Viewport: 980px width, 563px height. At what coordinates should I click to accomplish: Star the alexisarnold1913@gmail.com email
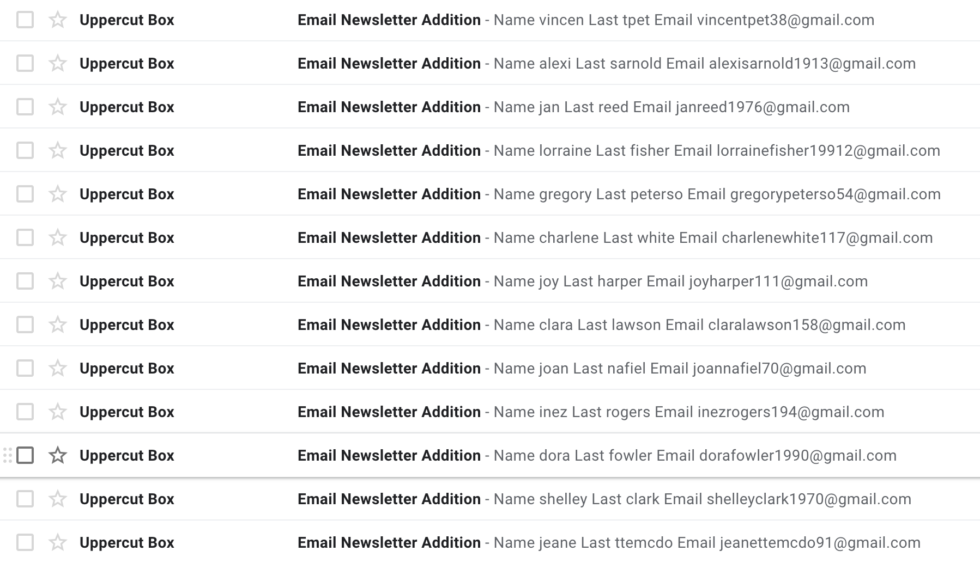pos(57,64)
